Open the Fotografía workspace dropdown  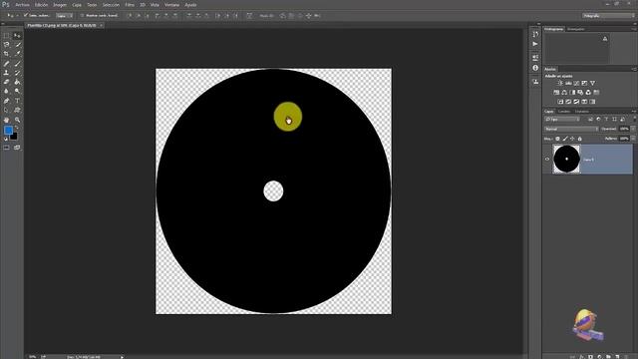(608, 16)
